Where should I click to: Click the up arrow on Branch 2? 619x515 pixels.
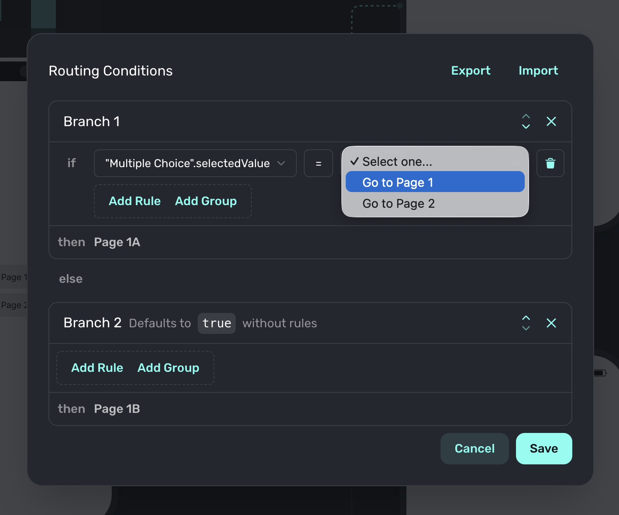tap(526, 318)
